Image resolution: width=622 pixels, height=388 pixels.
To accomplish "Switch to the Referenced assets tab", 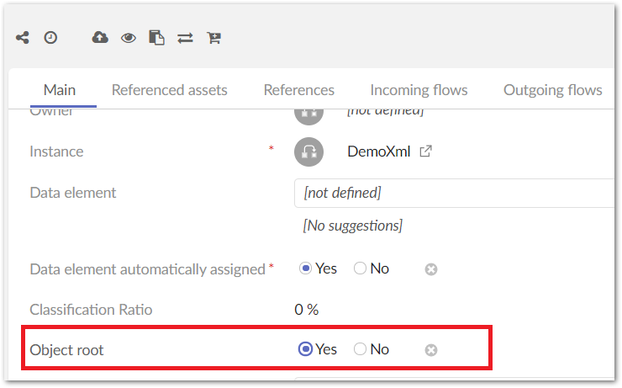I will coord(169,90).
